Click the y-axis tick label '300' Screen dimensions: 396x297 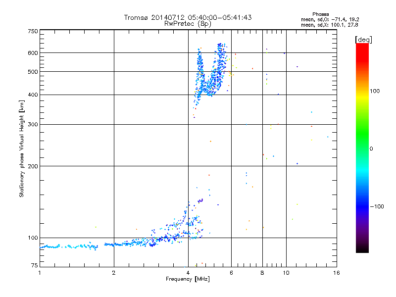pyautogui.click(x=33, y=124)
